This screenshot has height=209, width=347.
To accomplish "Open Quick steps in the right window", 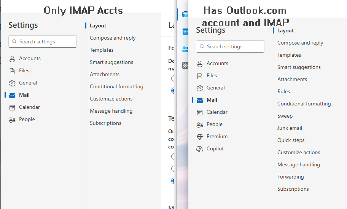I will click(x=291, y=140).
